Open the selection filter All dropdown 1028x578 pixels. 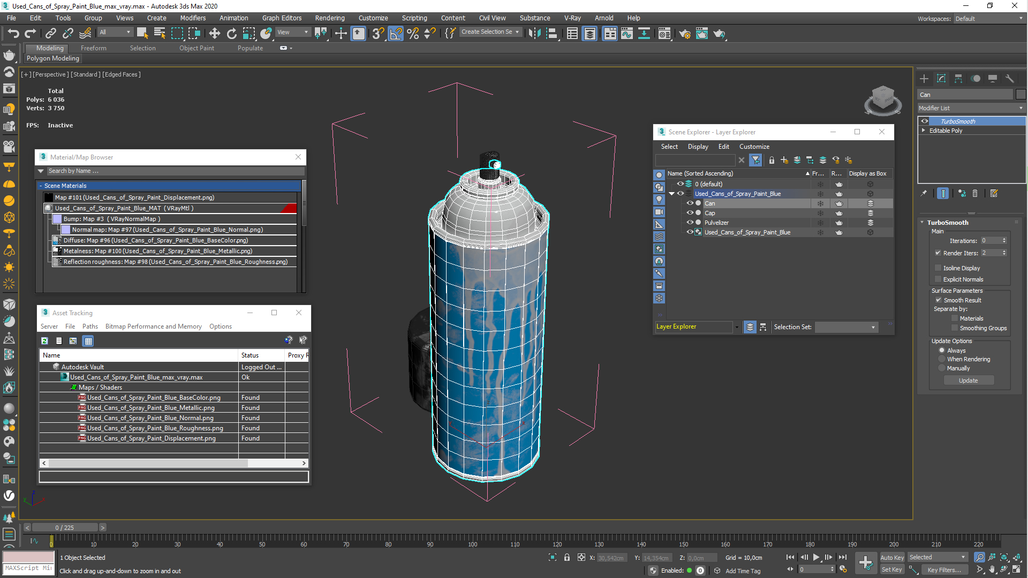click(x=115, y=32)
